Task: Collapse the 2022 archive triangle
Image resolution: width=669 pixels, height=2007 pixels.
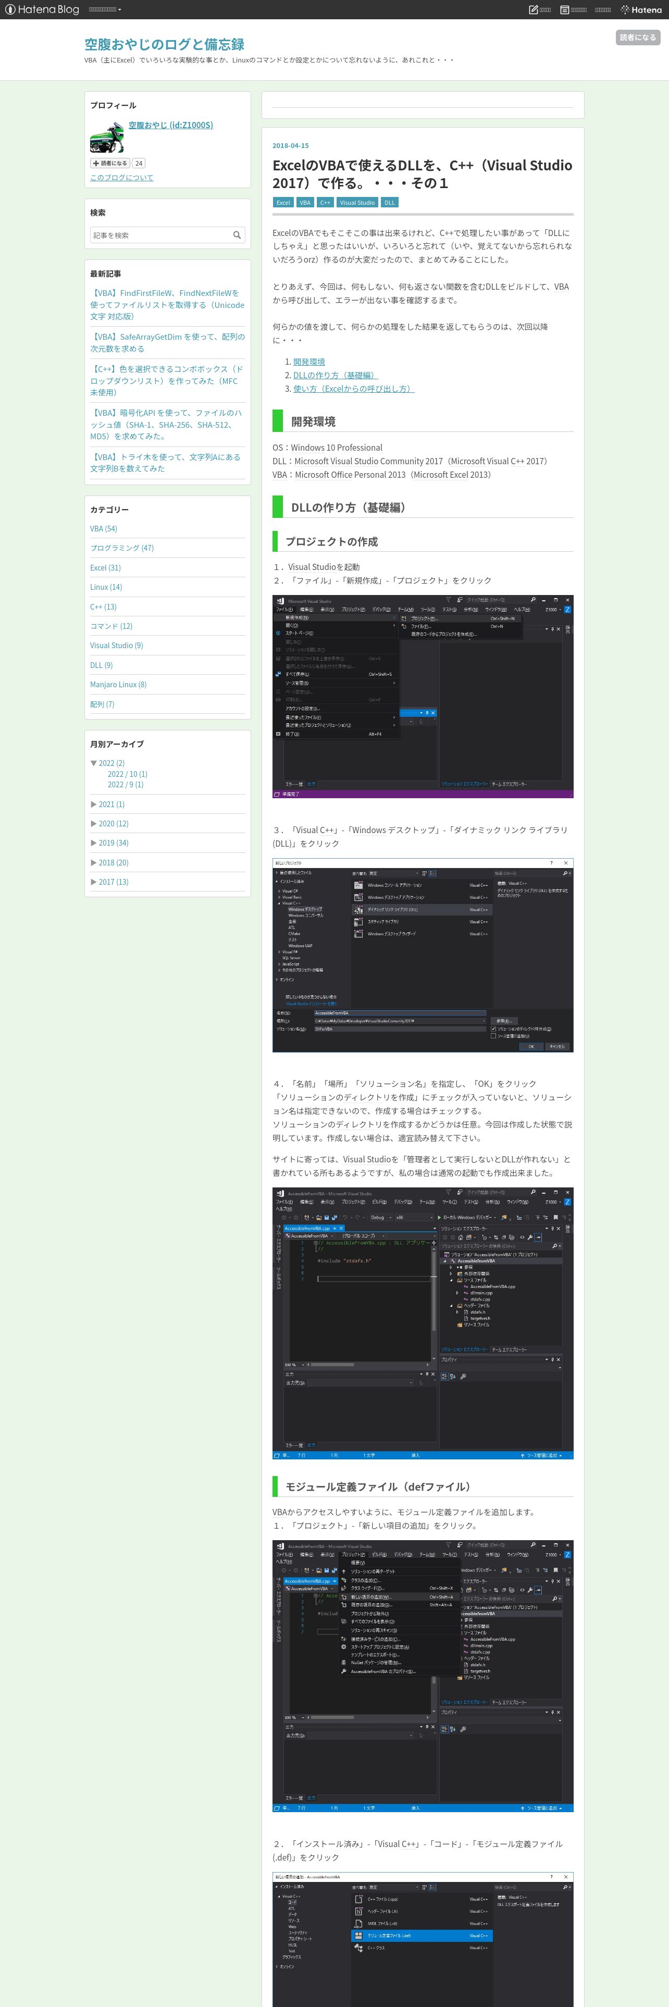Action: [93, 763]
